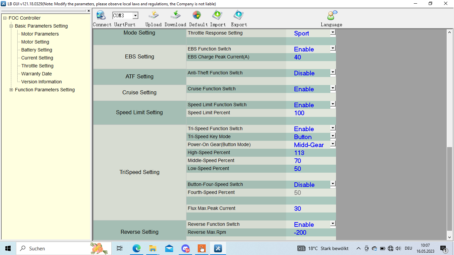Click the Import toolbar icon
454x255 pixels.
coord(217,16)
